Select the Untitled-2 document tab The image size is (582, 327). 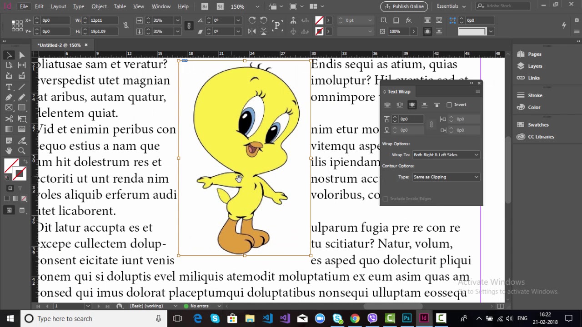(x=59, y=45)
